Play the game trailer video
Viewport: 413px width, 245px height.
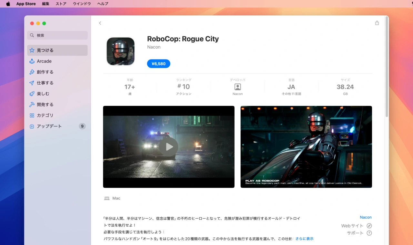click(x=169, y=147)
